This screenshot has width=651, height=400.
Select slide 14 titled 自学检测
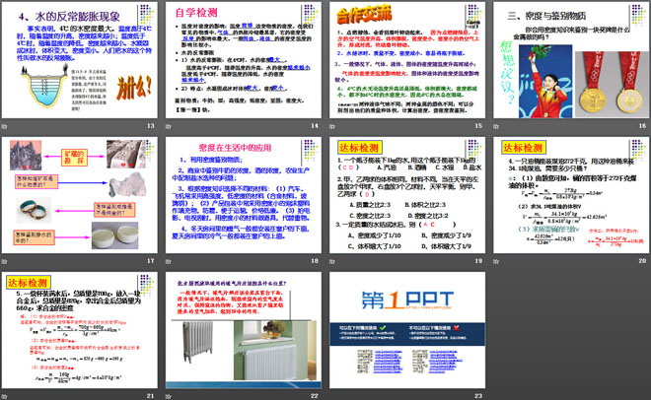tap(242, 61)
